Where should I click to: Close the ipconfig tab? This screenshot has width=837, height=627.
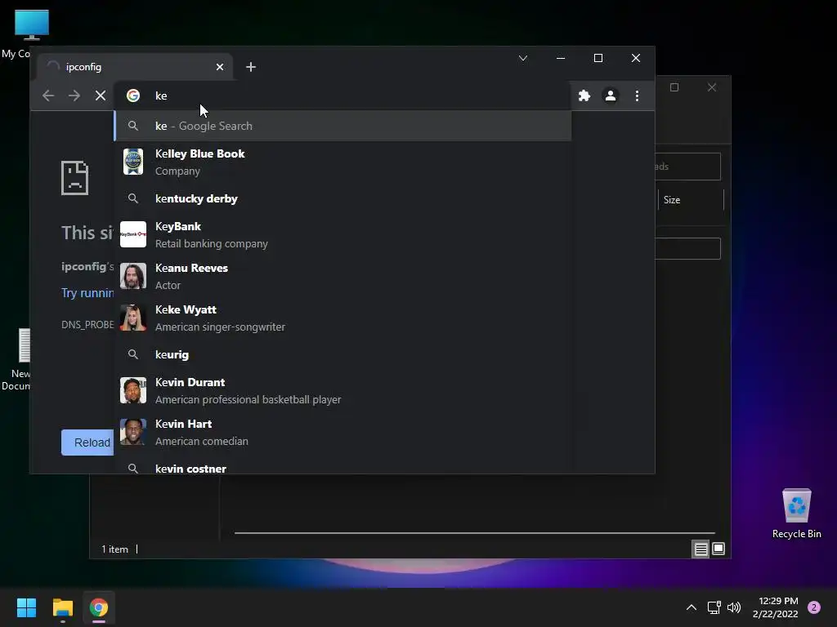(220, 67)
